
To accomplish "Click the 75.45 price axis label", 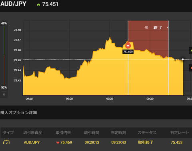I will (18, 60).
